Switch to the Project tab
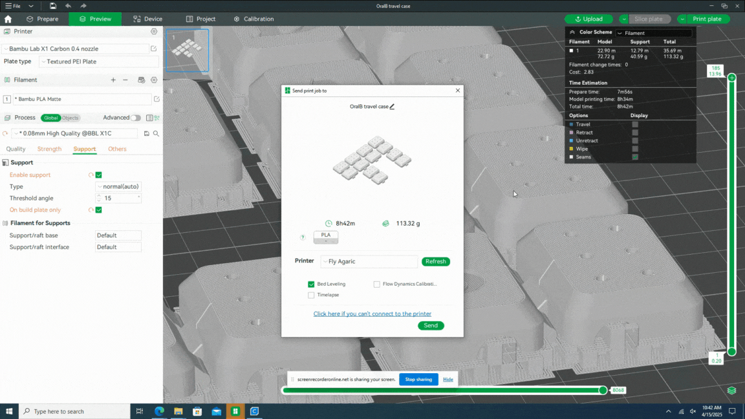This screenshot has height=419, width=745. coord(200,19)
